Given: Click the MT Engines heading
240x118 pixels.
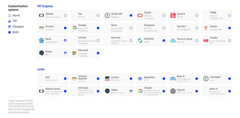Looking at the screenshot, I should pyautogui.click(x=45, y=6).
